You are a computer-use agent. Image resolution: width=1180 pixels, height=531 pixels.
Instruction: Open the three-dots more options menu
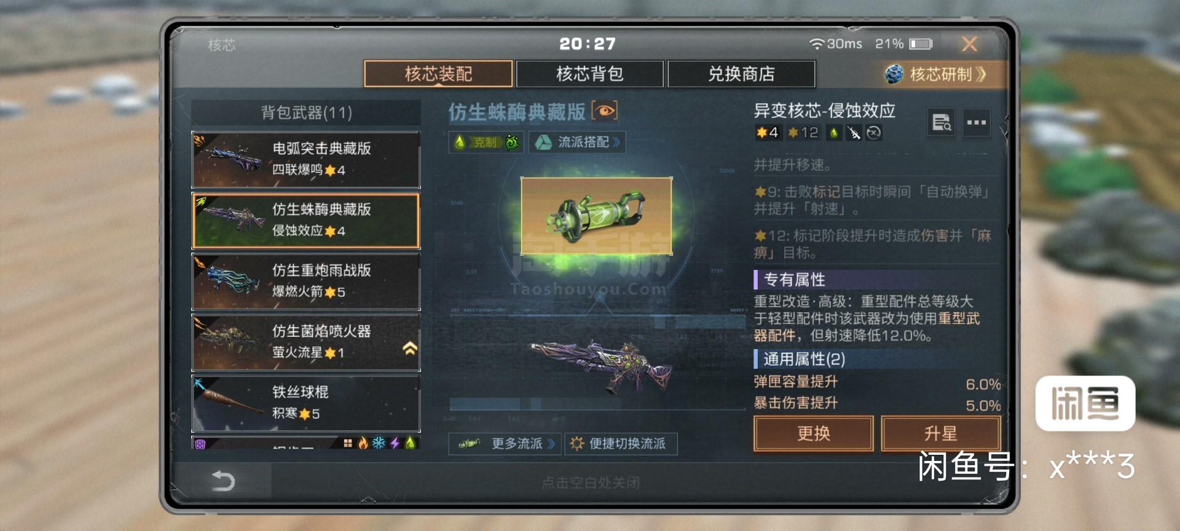pos(976,122)
